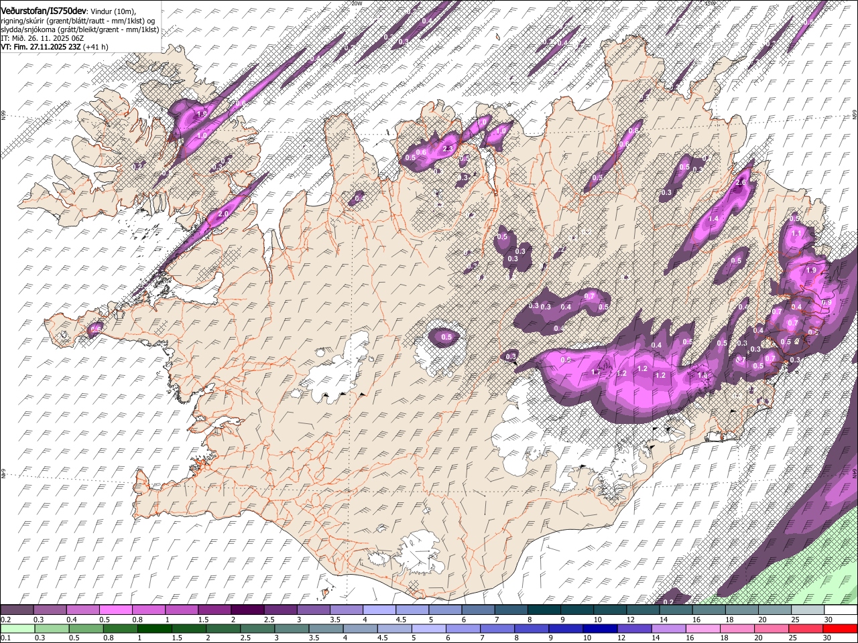Click the 30 label in the rain legend row
Screen dimensions: 858x643
(827, 638)
